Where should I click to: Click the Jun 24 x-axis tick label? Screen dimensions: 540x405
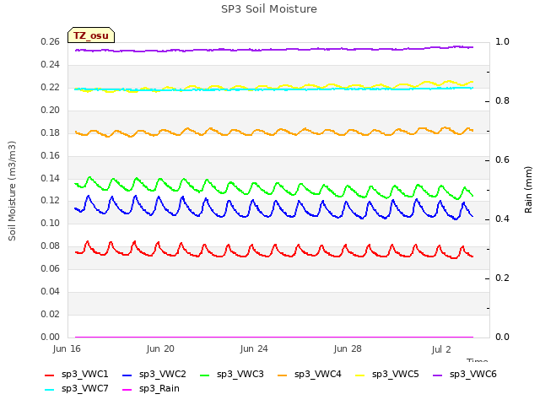[254, 348]
